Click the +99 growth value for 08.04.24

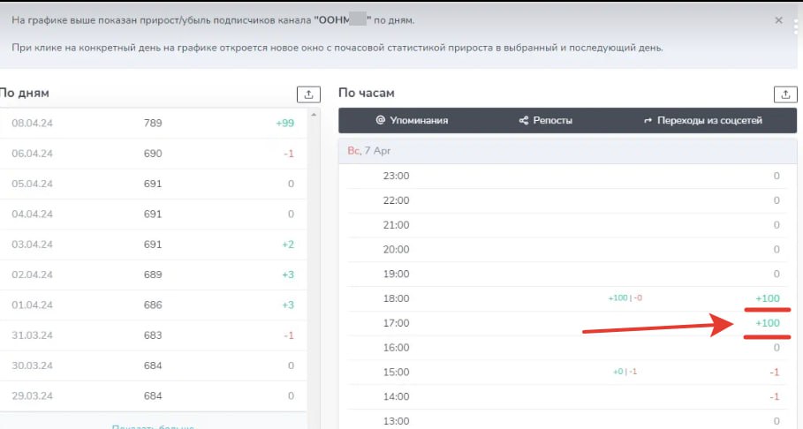tap(284, 123)
